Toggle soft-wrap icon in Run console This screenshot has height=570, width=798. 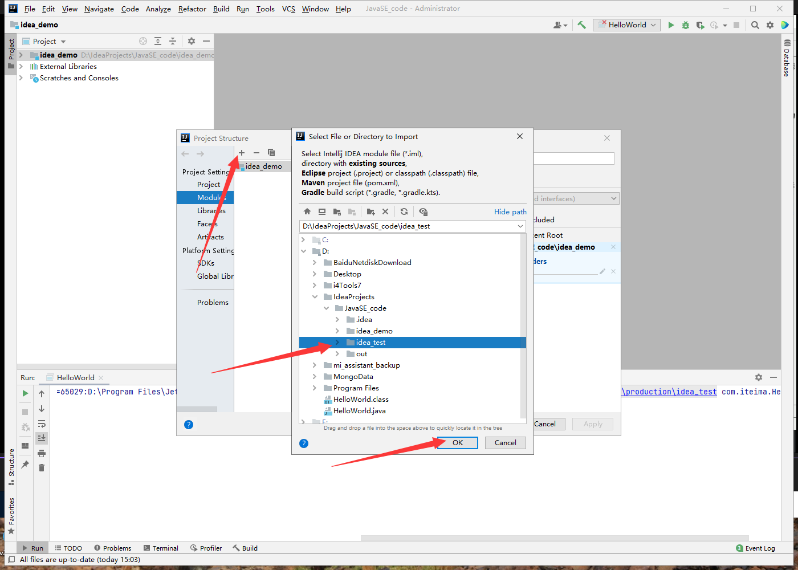[x=42, y=424]
